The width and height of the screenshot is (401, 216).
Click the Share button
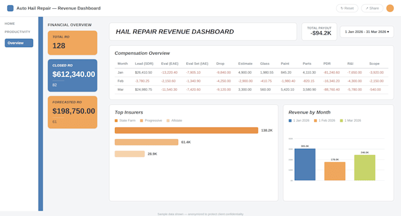[372, 8]
